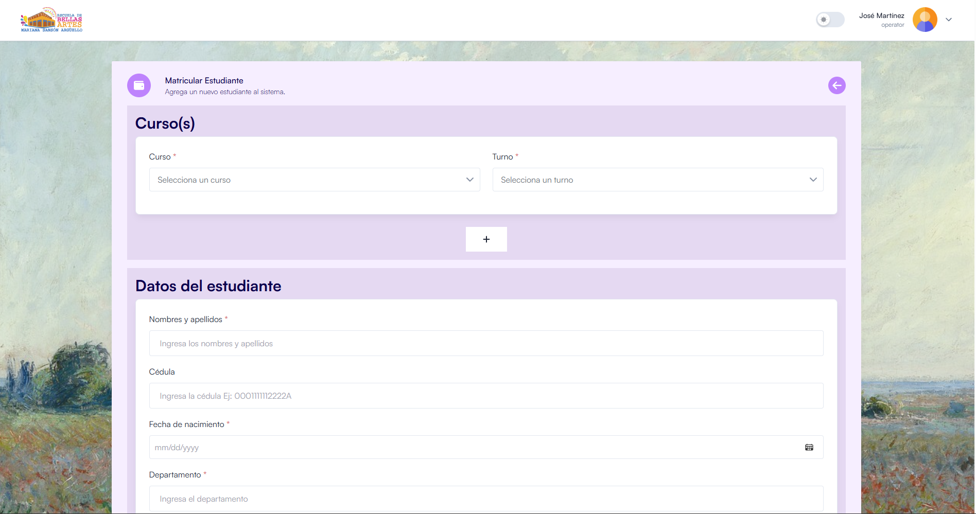976x514 pixels.
Task: Click the Departamento input field
Action: pos(486,499)
